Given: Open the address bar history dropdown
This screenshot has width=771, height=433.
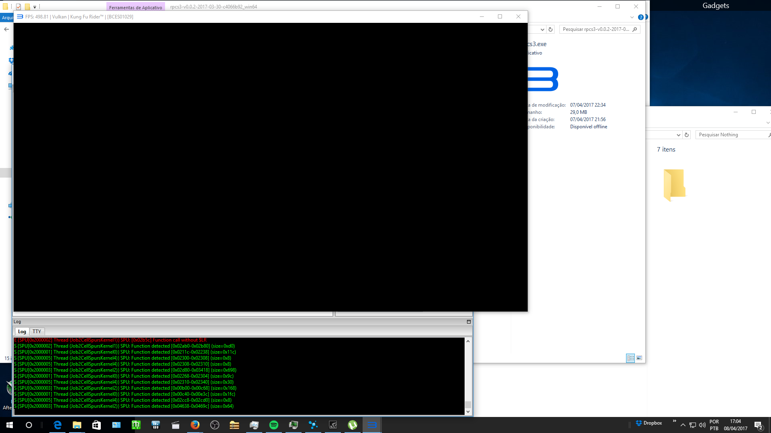Looking at the screenshot, I should (x=542, y=29).
